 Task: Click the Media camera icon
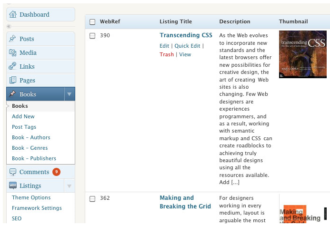coord(13,52)
